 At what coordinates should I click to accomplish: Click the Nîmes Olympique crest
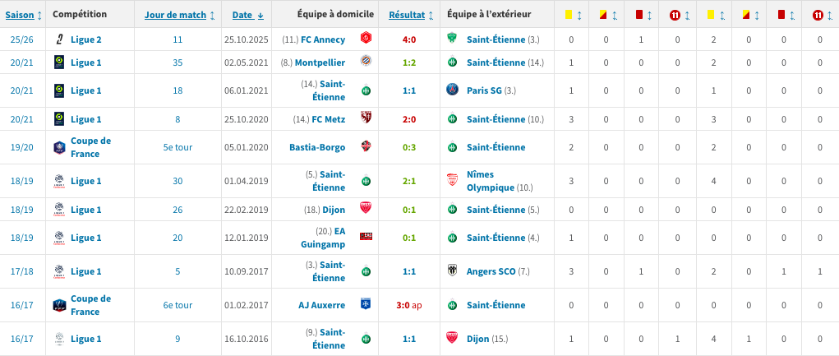[452, 181]
